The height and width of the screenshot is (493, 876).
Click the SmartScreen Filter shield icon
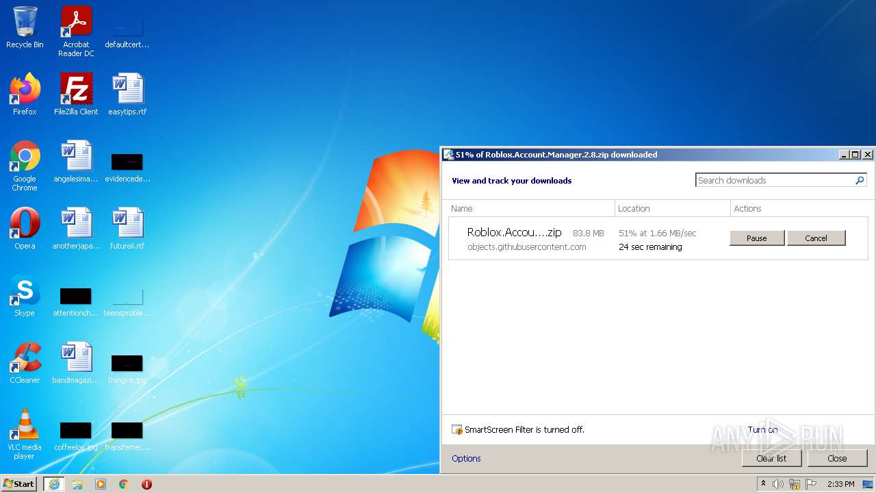(x=457, y=430)
